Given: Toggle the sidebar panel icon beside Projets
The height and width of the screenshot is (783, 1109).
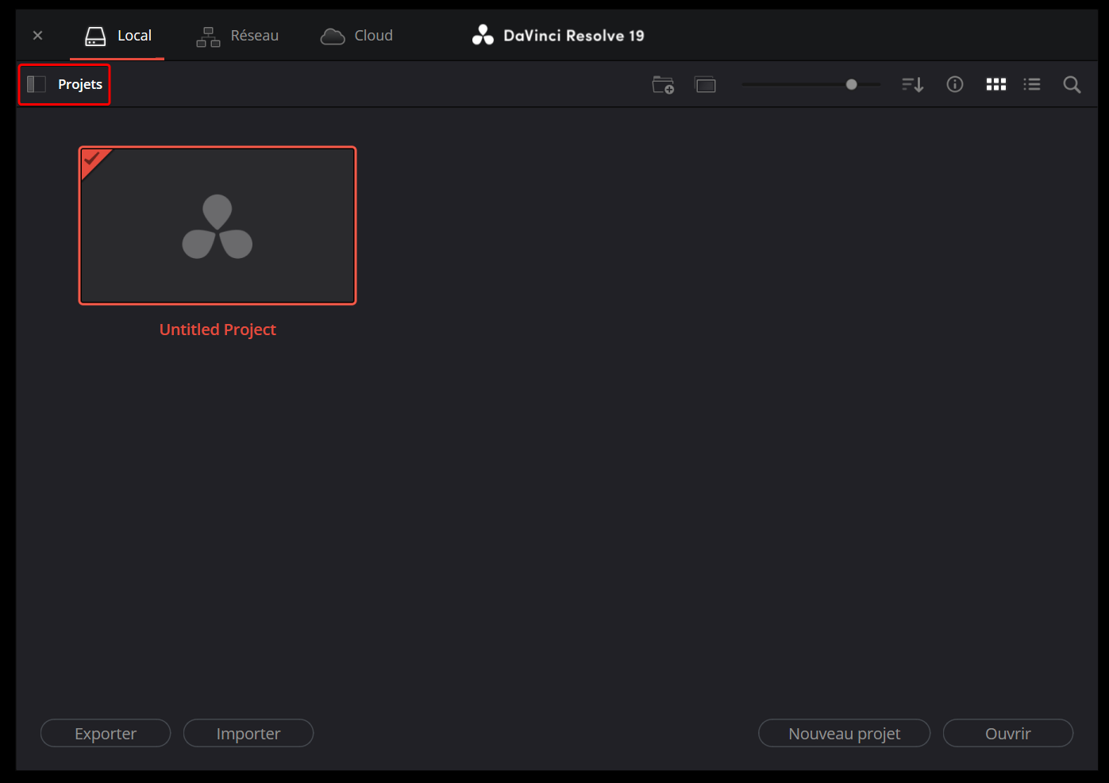Looking at the screenshot, I should (37, 84).
